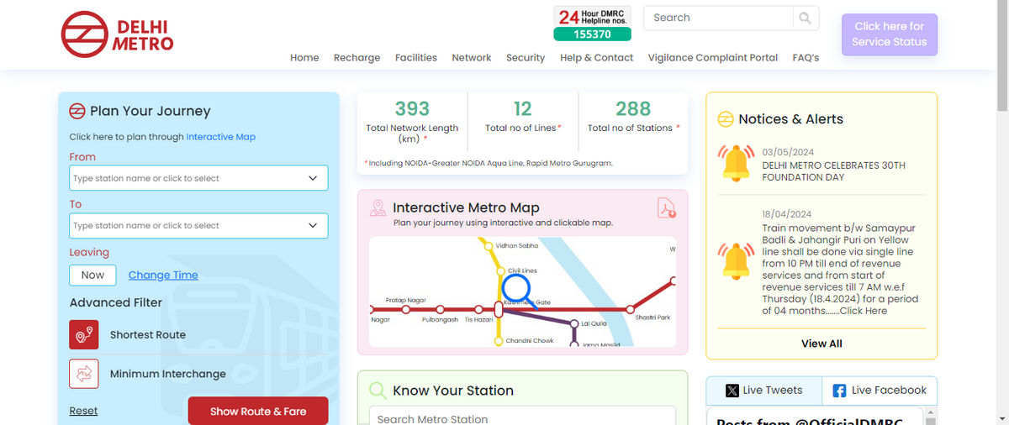The width and height of the screenshot is (1009, 425).
Task: Click the Delhi Metro logo
Action: (x=117, y=34)
